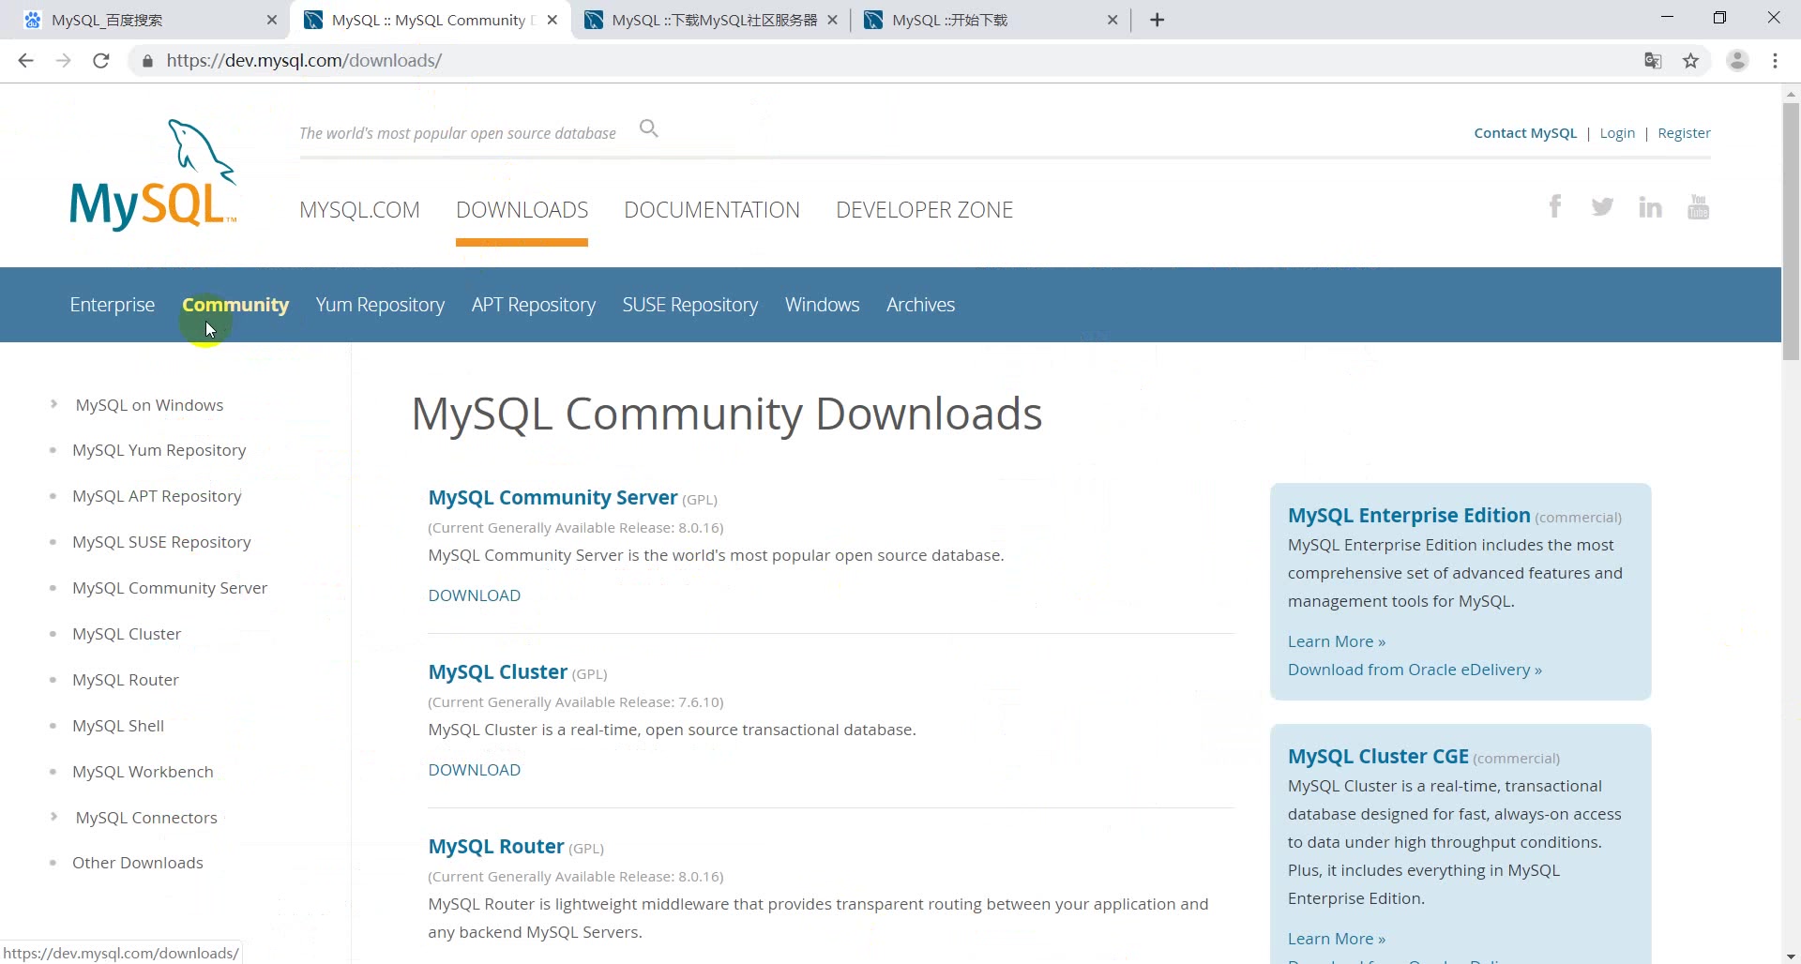The width and height of the screenshot is (1801, 964).
Task: Close the MySQL Community tab
Action: 552,20
